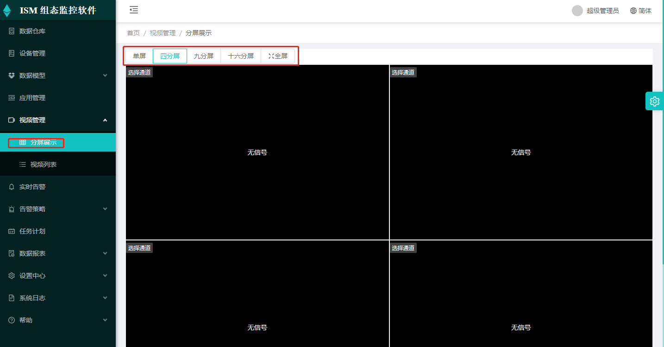664x347 pixels.
Task: Open 设备管理 in the sidebar
Action: tap(32, 53)
